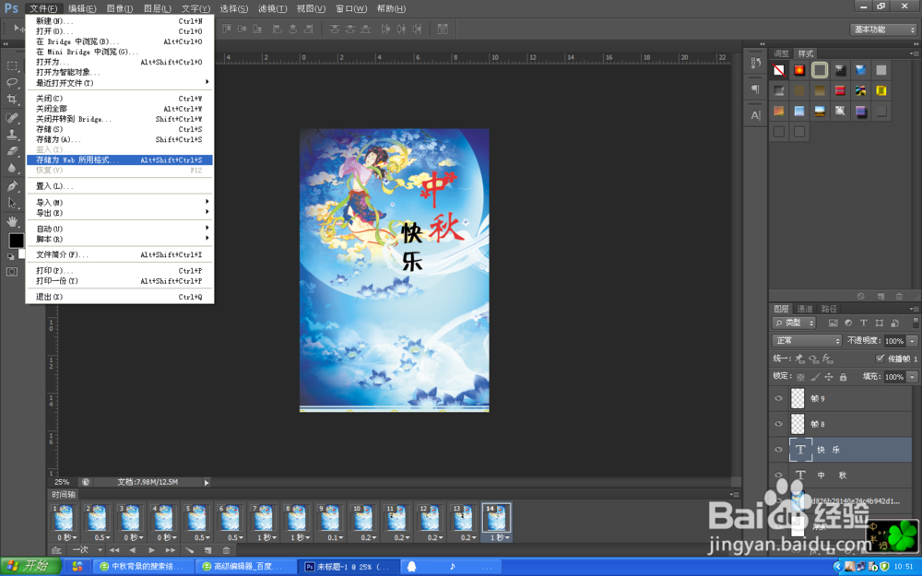Select the Rectangular Marquee tool
The image size is (922, 576).
pyautogui.click(x=12, y=65)
